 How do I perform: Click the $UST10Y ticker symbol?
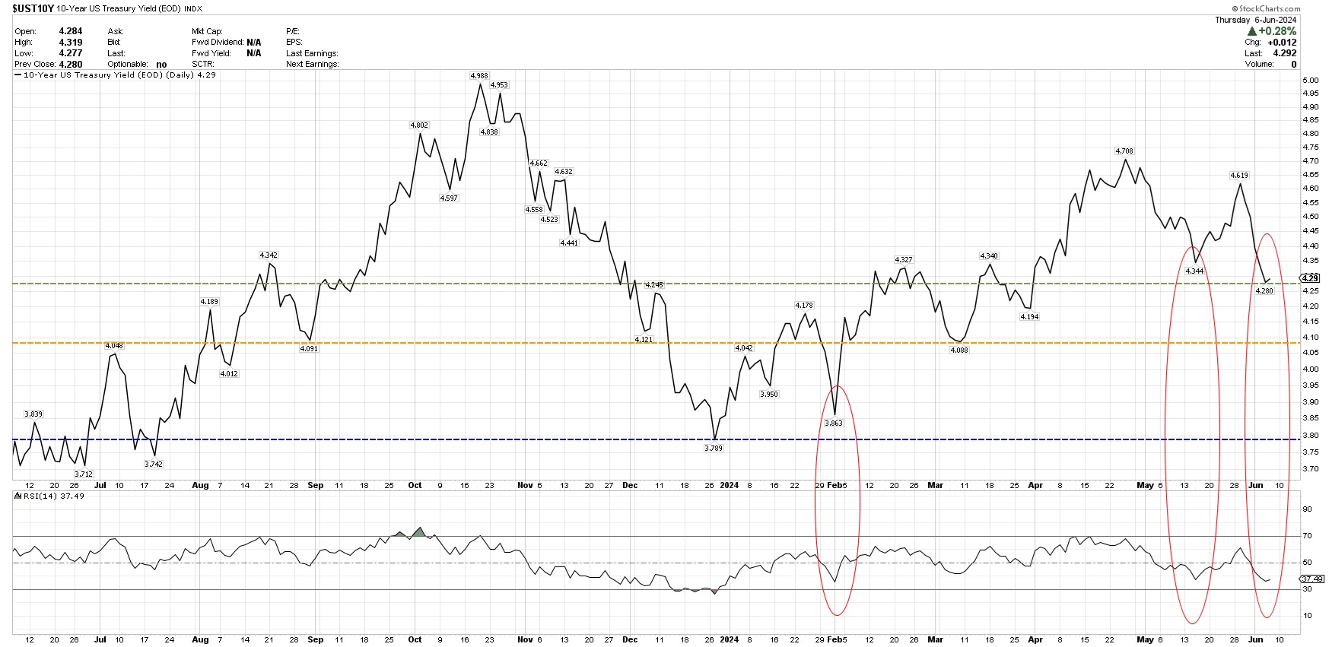(x=33, y=8)
